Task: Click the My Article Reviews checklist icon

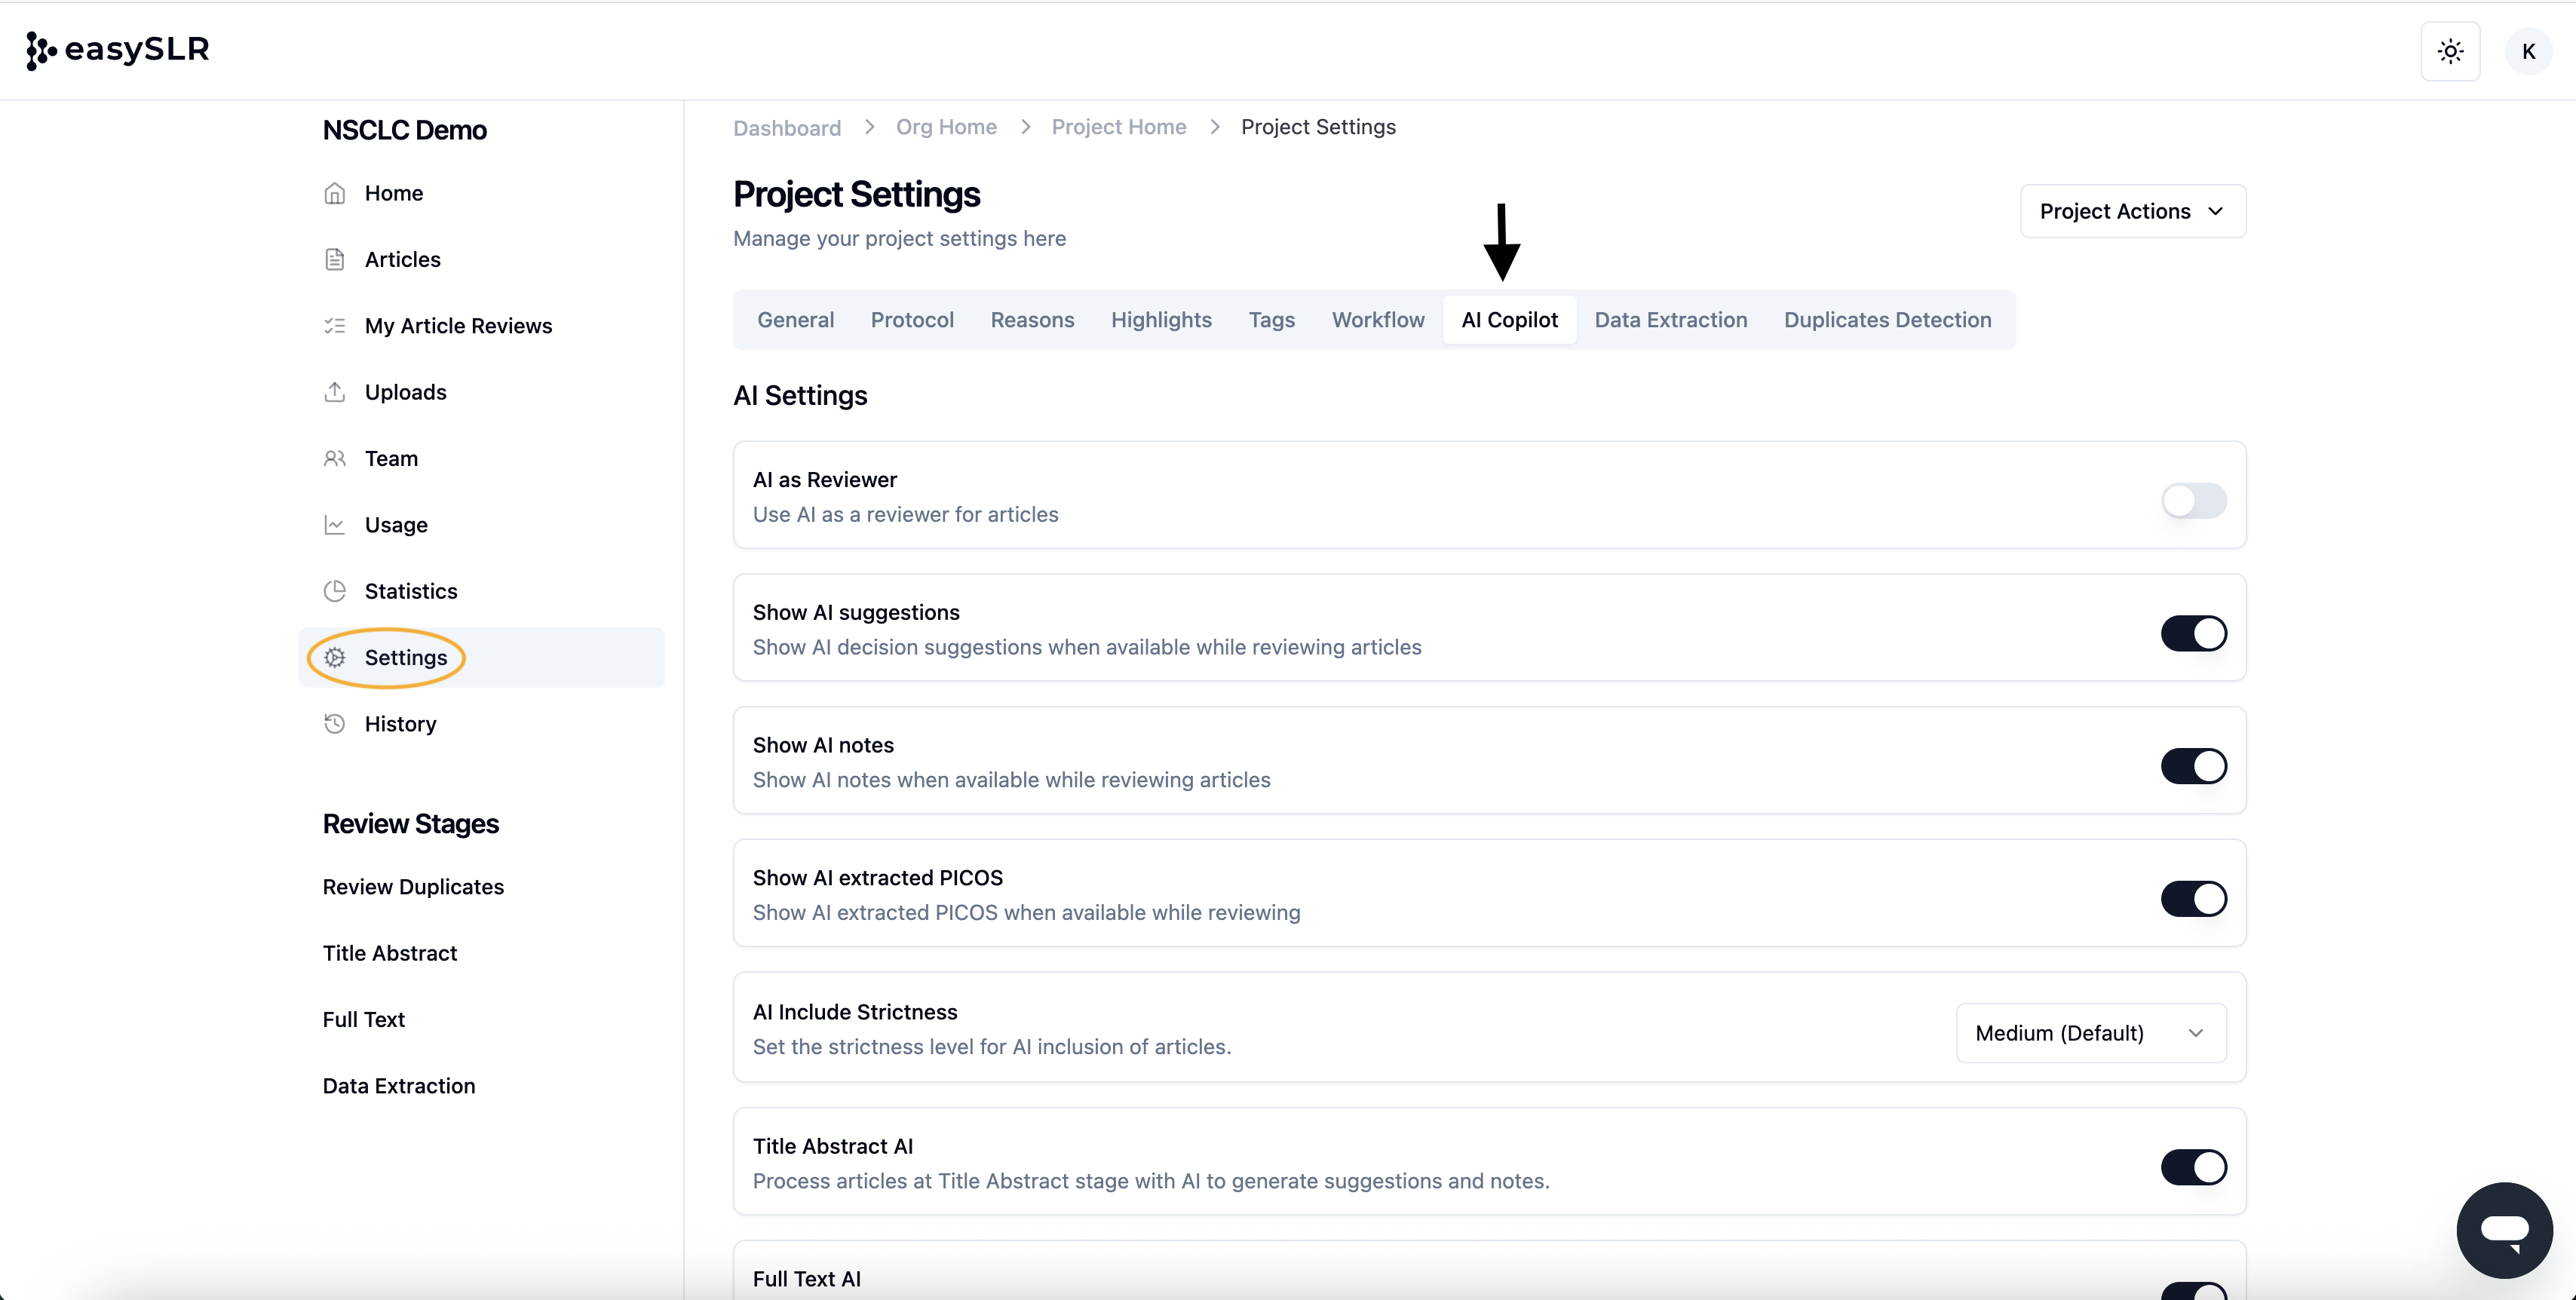Action: tap(335, 326)
